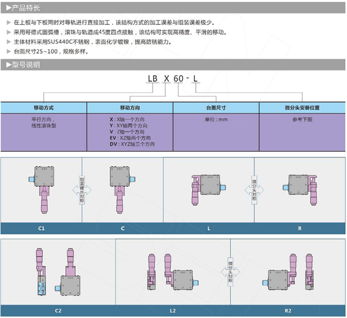Click the C2 two-axis stage diagram
The height and width of the screenshot is (318, 347).
[58, 272]
